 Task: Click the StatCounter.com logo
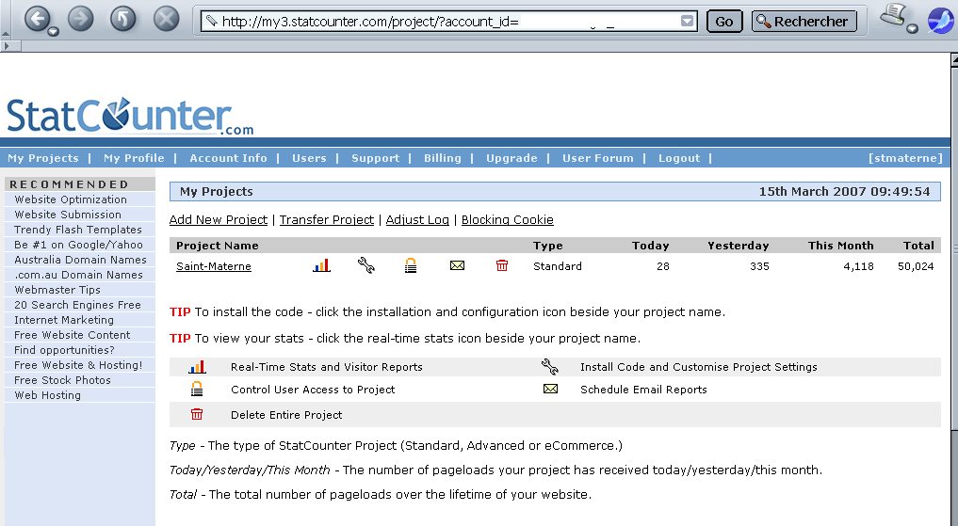130,116
